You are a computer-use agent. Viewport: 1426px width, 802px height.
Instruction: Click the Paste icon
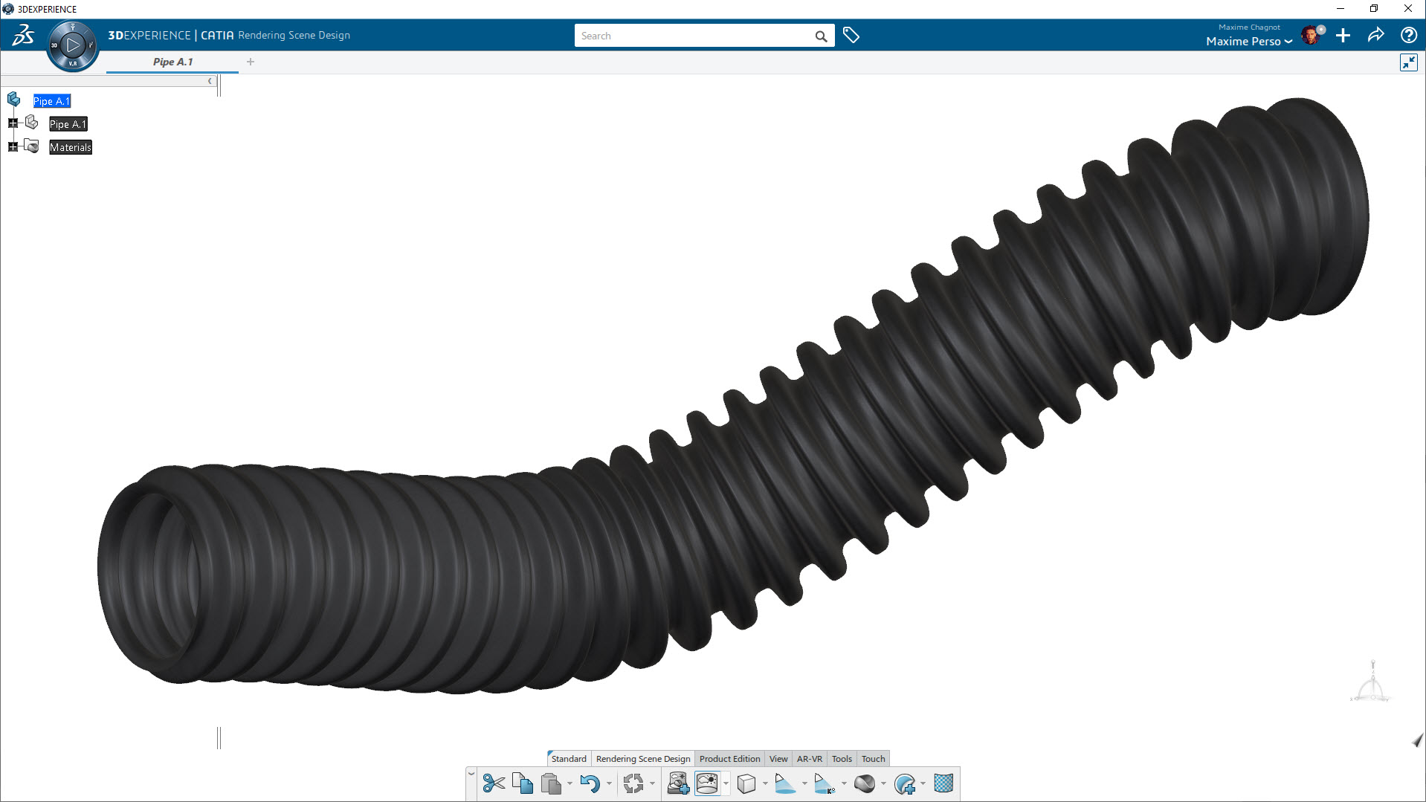point(551,783)
